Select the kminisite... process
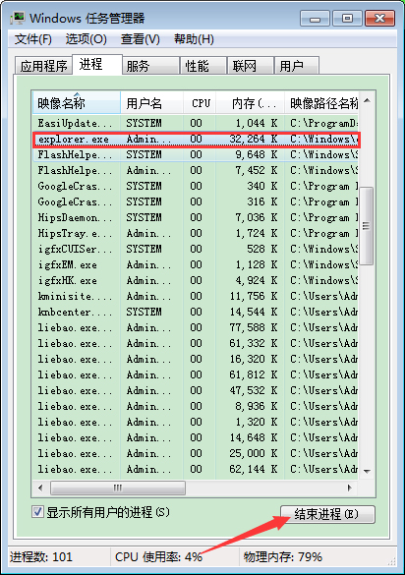405x575 pixels. (x=196, y=296)
